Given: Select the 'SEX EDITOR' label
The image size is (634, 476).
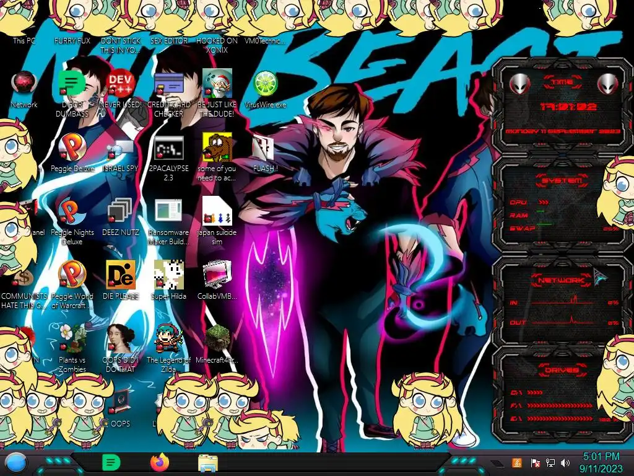Looking at the screenshot, I should (x=168, y=40).
